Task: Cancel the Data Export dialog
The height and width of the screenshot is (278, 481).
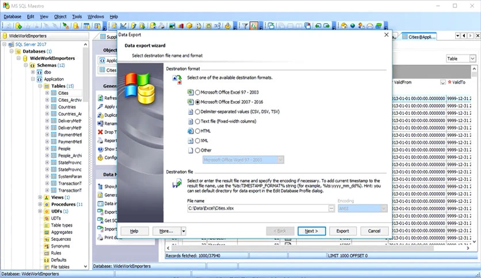Action: click(374, 231)
